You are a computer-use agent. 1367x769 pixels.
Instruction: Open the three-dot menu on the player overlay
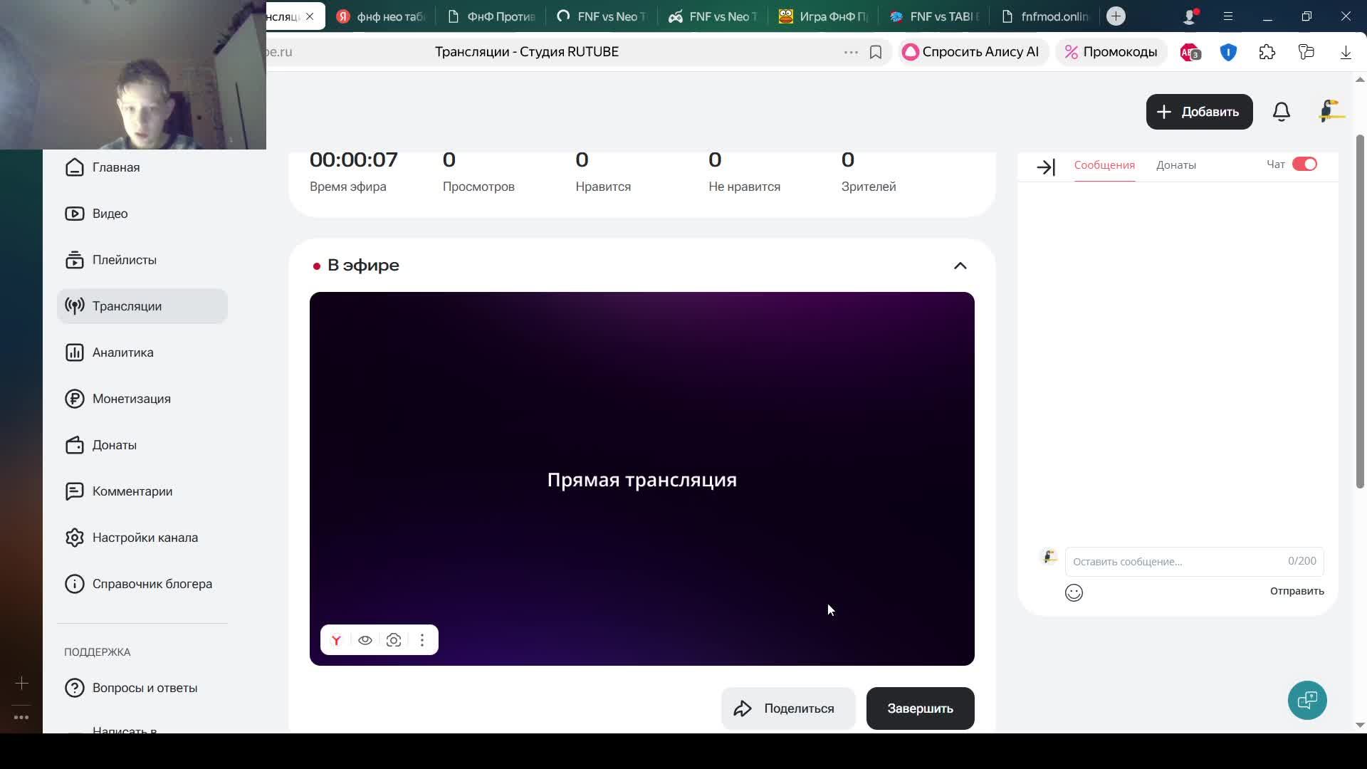coord(422,640)
